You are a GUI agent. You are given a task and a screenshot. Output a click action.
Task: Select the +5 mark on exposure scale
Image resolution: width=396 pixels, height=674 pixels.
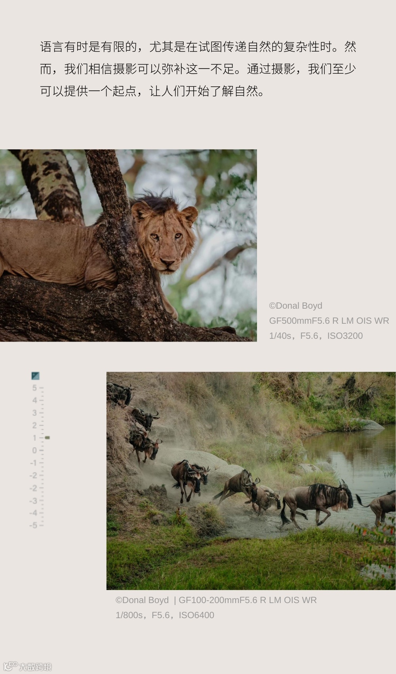35,388
